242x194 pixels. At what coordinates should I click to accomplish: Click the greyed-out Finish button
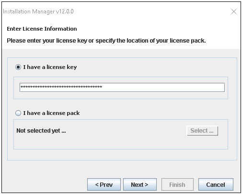177,184
